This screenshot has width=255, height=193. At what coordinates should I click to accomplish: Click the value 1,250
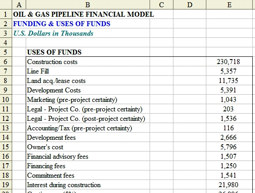click(228, 166)
